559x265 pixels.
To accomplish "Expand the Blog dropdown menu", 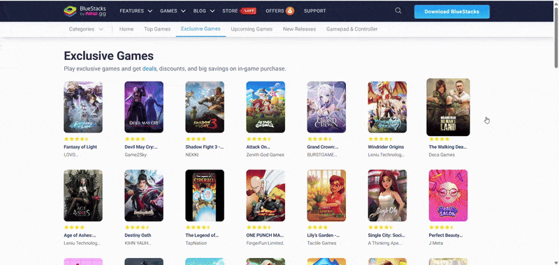I will tap(204, 11).
